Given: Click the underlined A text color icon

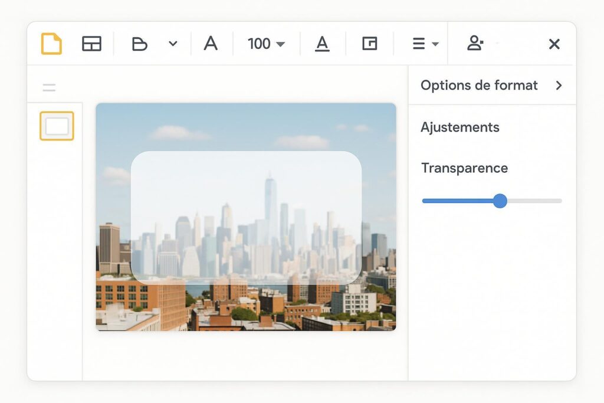Looking at the screenshot, I should (322, 44).
